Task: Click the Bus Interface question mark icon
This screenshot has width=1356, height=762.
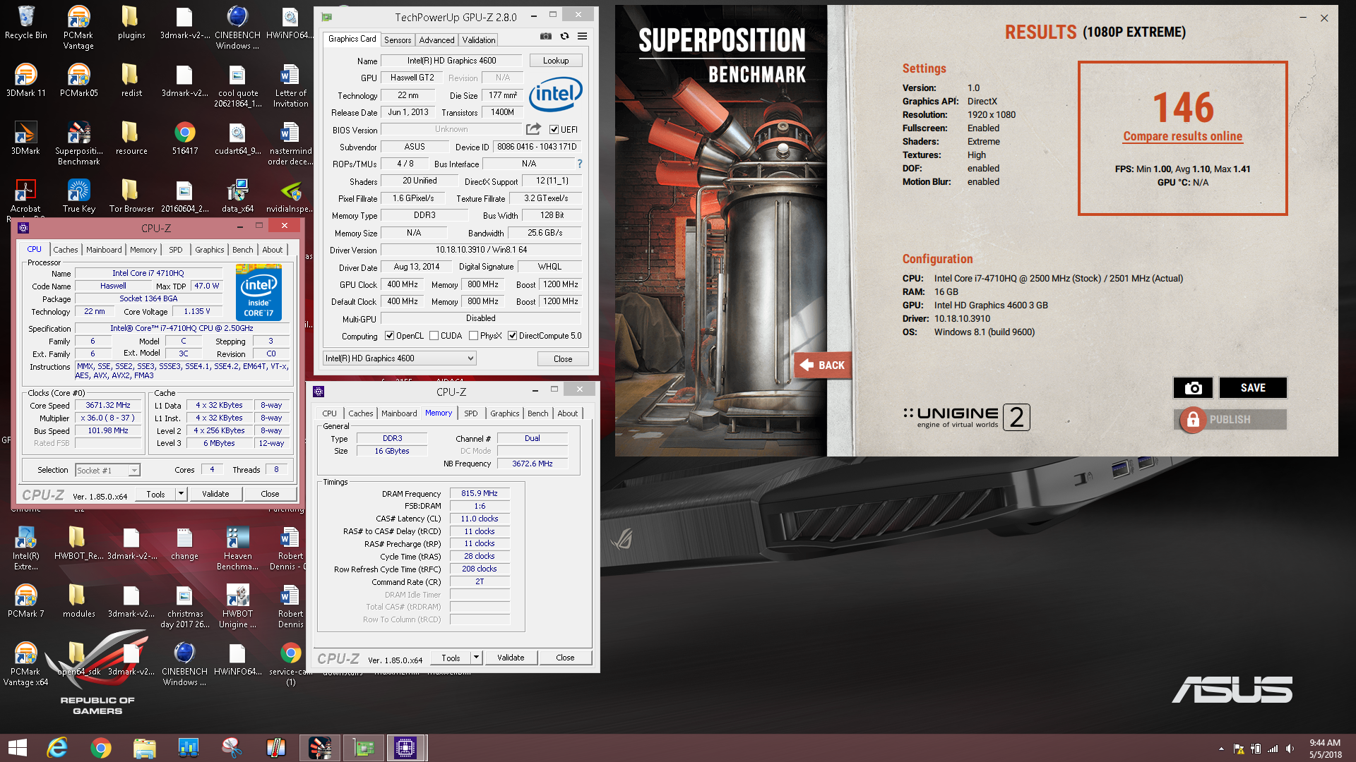Action: pos(580,164)
